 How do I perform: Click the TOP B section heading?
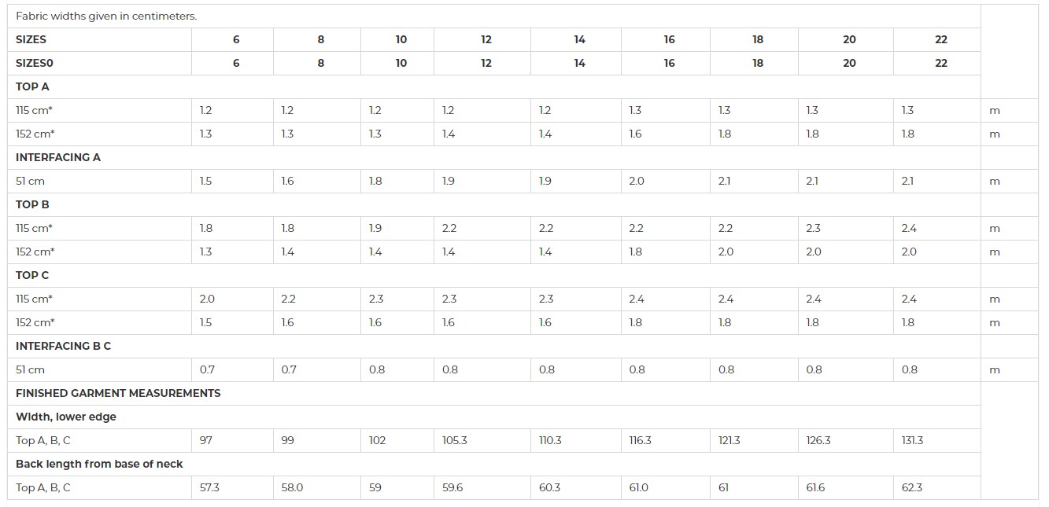pyautogui.click(x=32, y=204)
